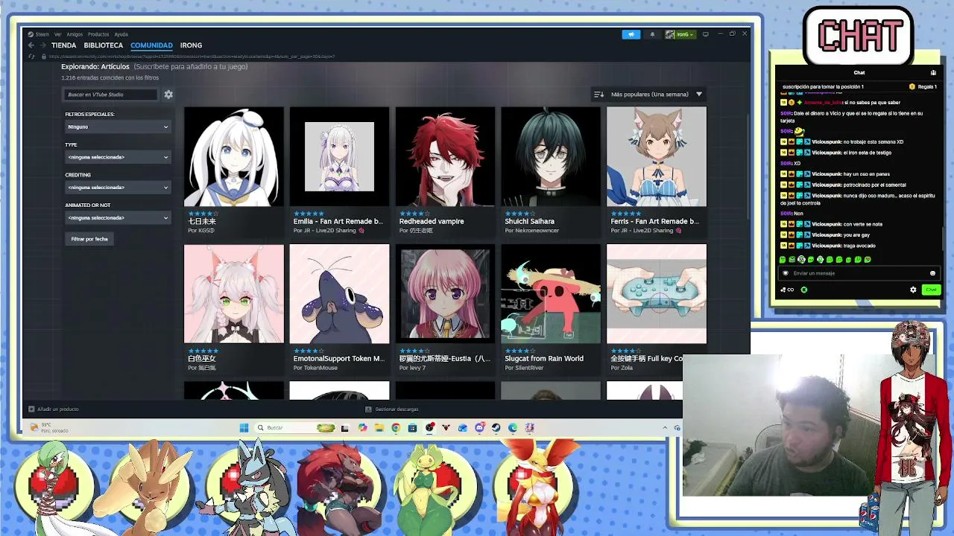Open the Emilia Fan Art Remade thumbnail
The image size is (954, 536).
tap(339, 156)
